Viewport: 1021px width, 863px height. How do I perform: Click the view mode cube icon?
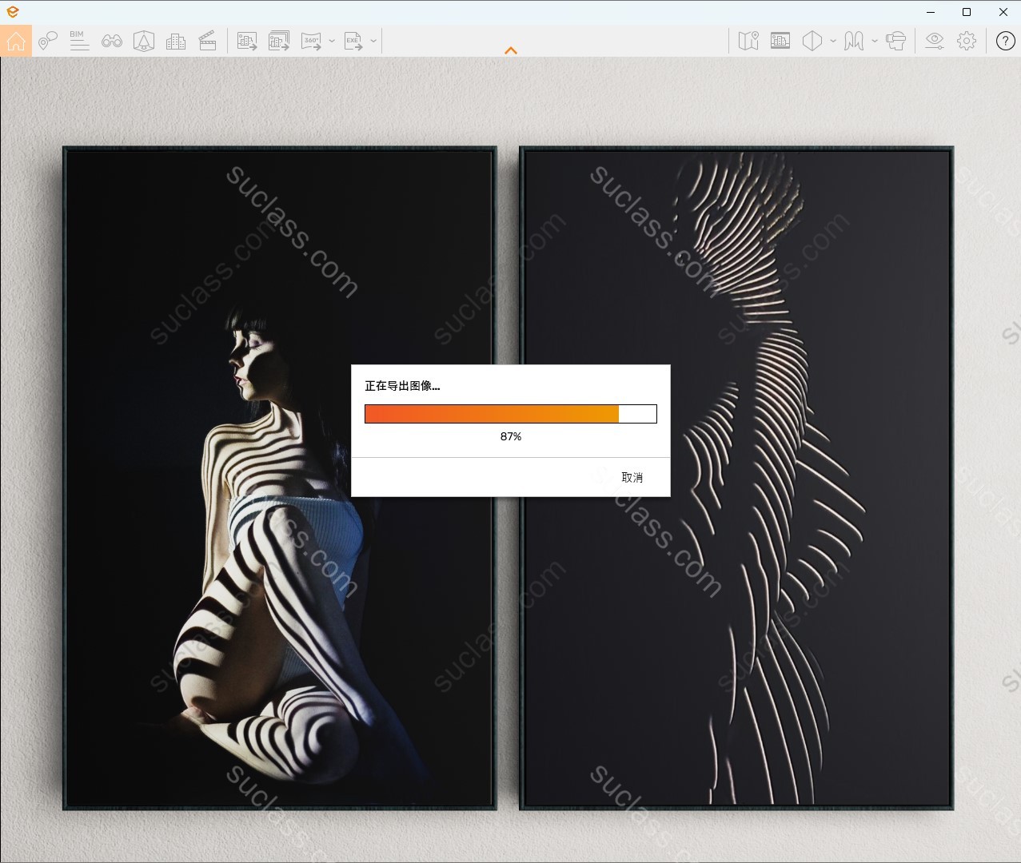click(812, 41)
